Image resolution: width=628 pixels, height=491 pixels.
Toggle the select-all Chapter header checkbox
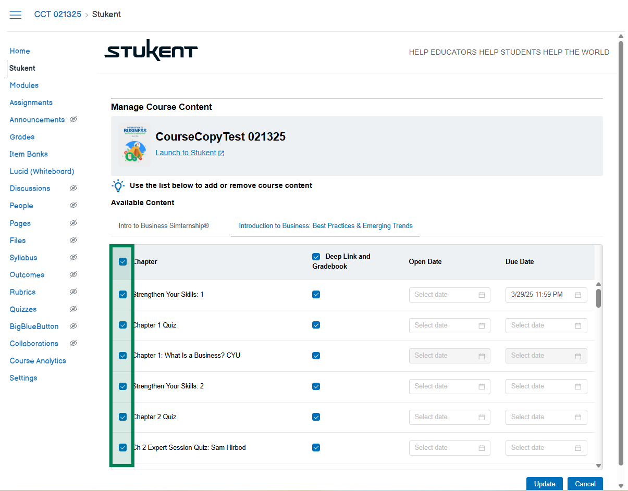point(123,262)
